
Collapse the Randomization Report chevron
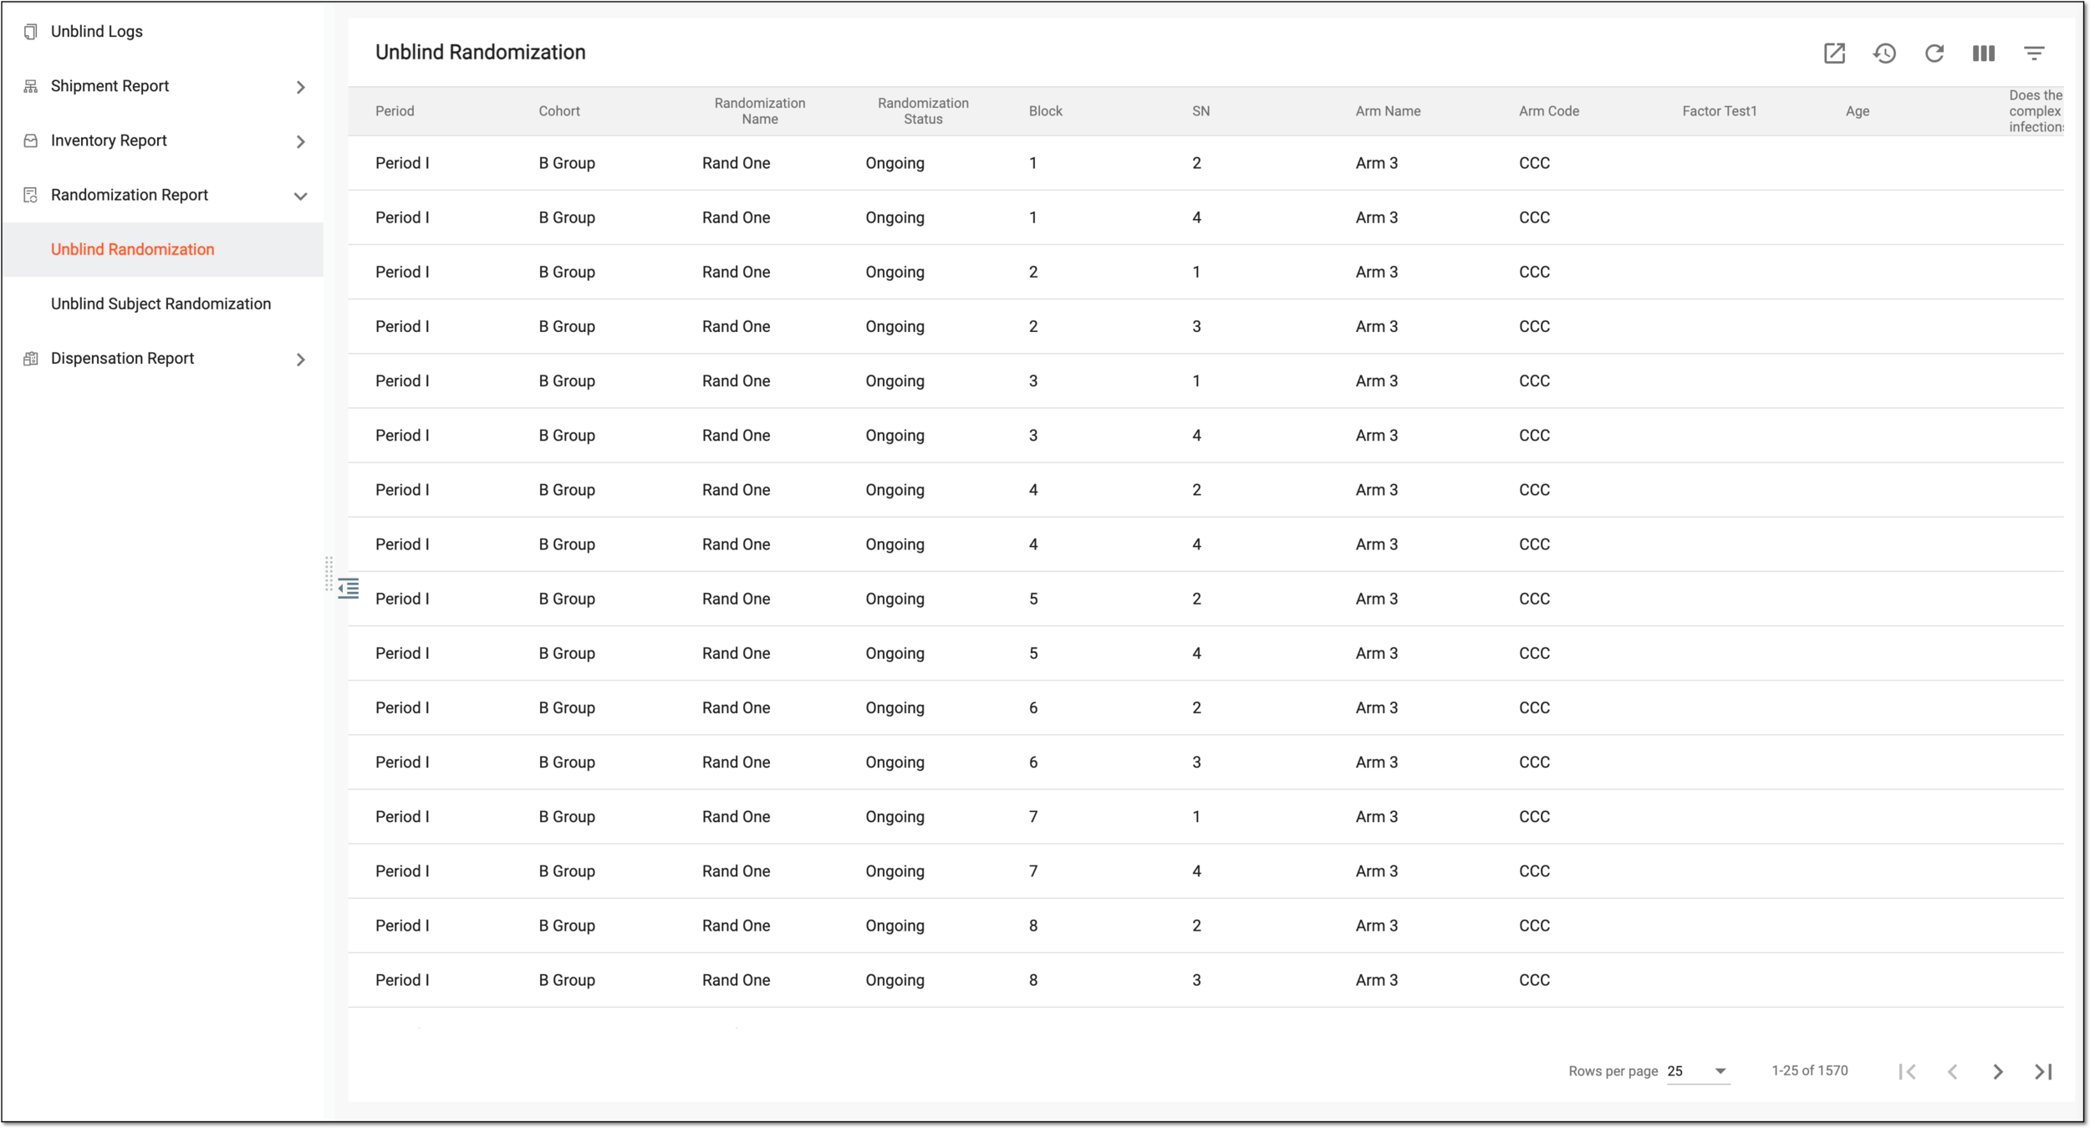click(x=301, y=196)
